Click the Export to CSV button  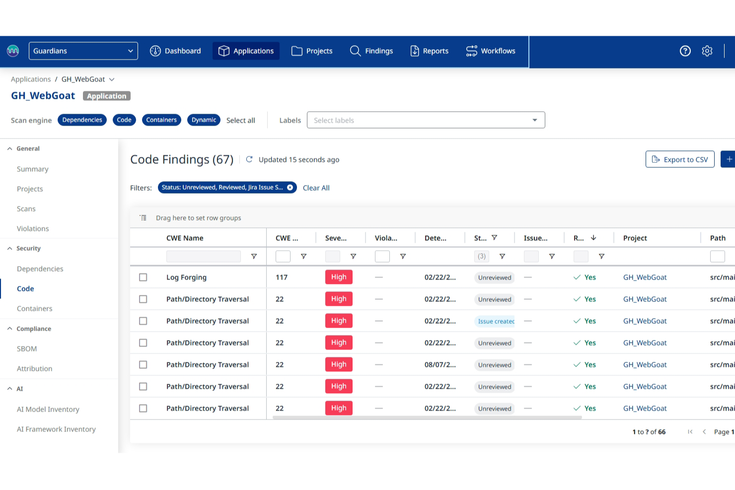point(680,159)
